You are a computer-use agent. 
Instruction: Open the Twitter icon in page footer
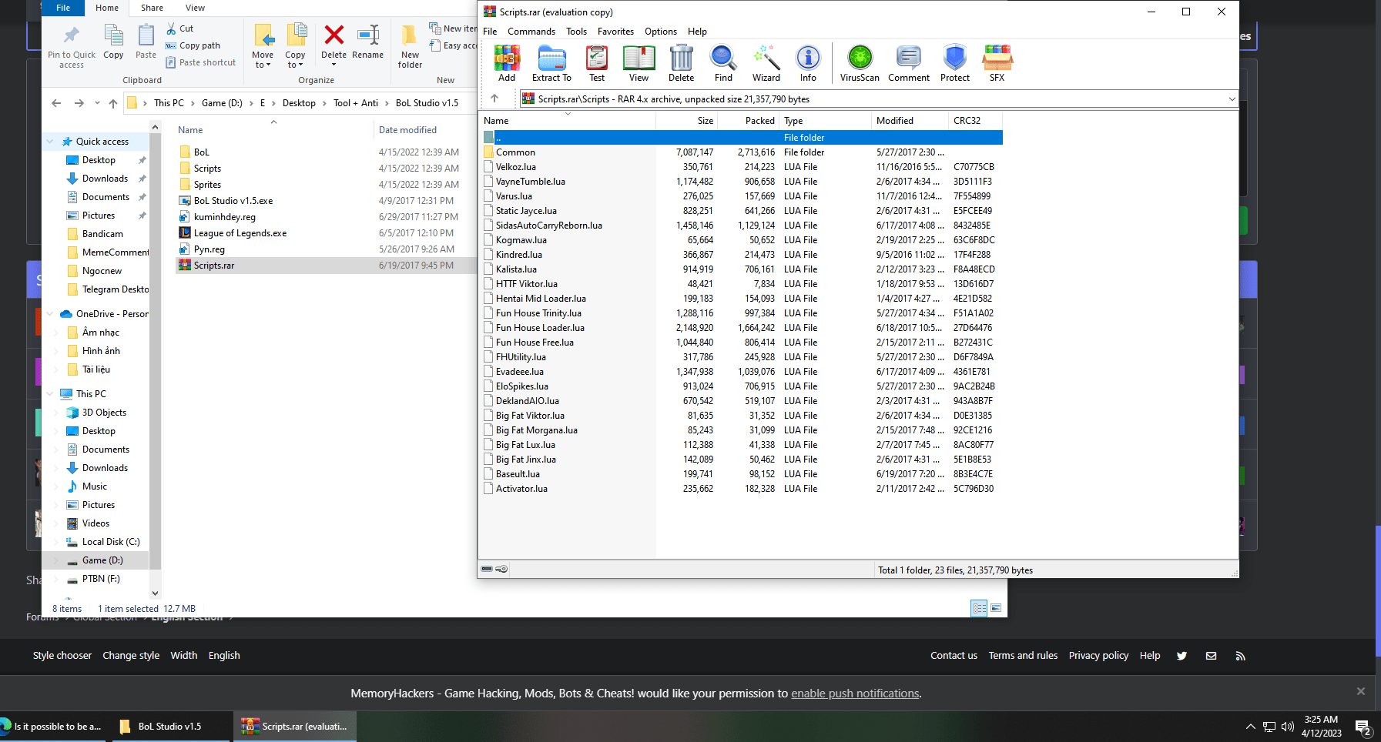click(x=1182, y=656)
